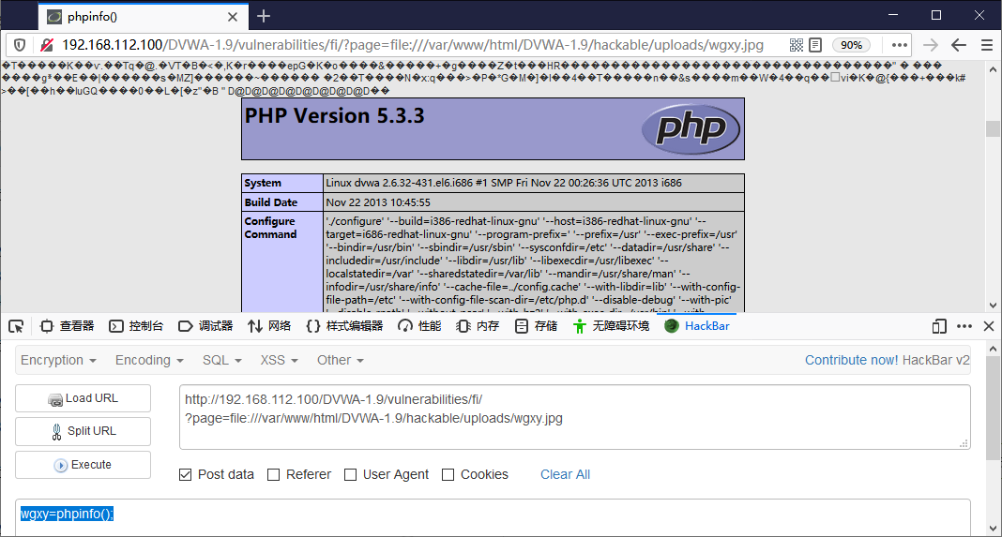
Task: Click the Clear All link
Action: coord(565,474)
